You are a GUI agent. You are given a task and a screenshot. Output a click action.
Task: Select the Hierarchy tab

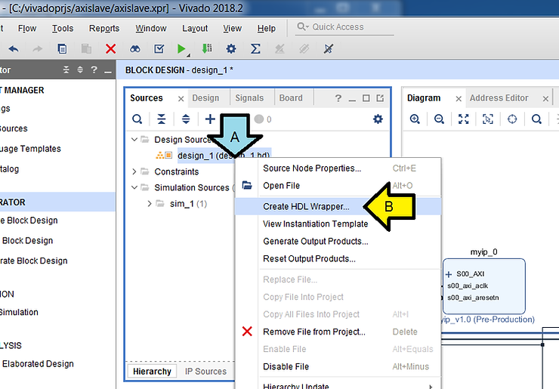(x=153, y=372)
